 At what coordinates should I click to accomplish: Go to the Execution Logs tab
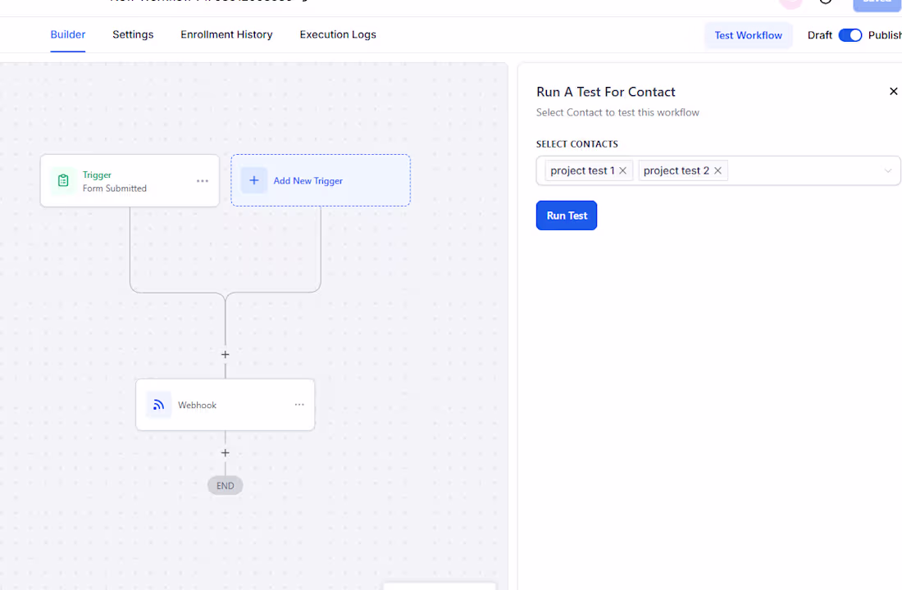click(338, 34)
